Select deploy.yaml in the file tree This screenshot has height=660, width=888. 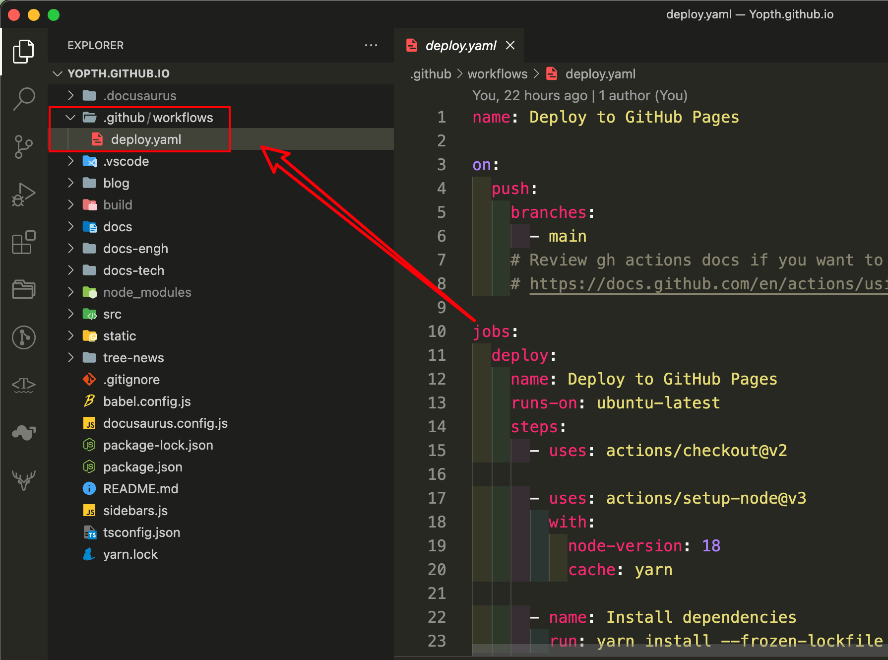[x=221, y=139]
